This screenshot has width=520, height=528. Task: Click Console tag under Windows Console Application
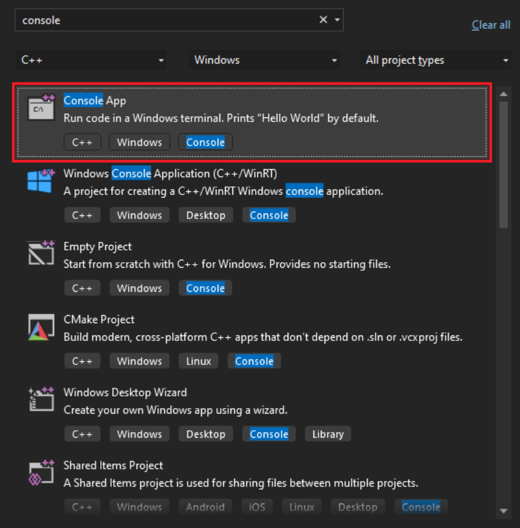tap(269, 215)
